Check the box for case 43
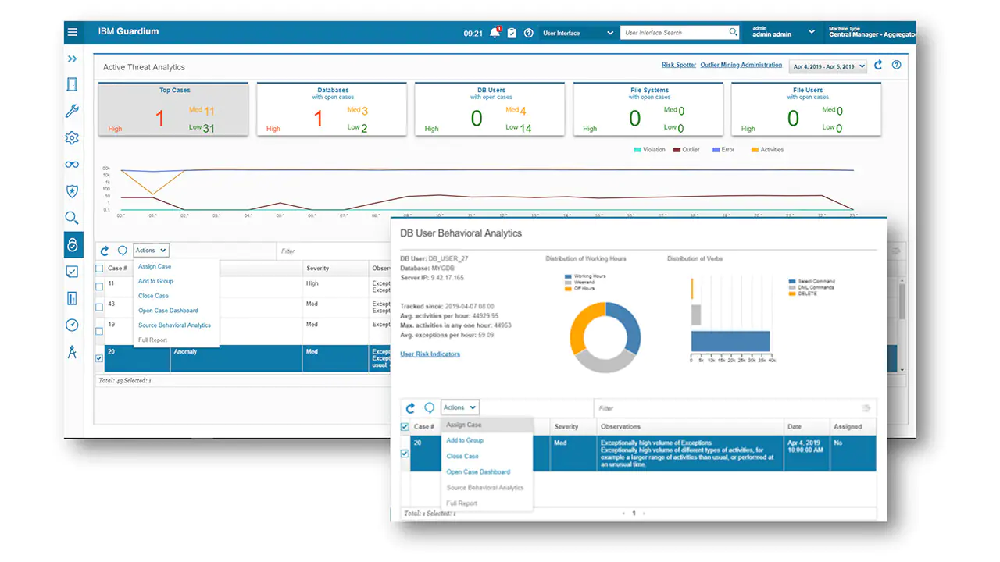The image size is (1000, 562). [x=99, y=308]
